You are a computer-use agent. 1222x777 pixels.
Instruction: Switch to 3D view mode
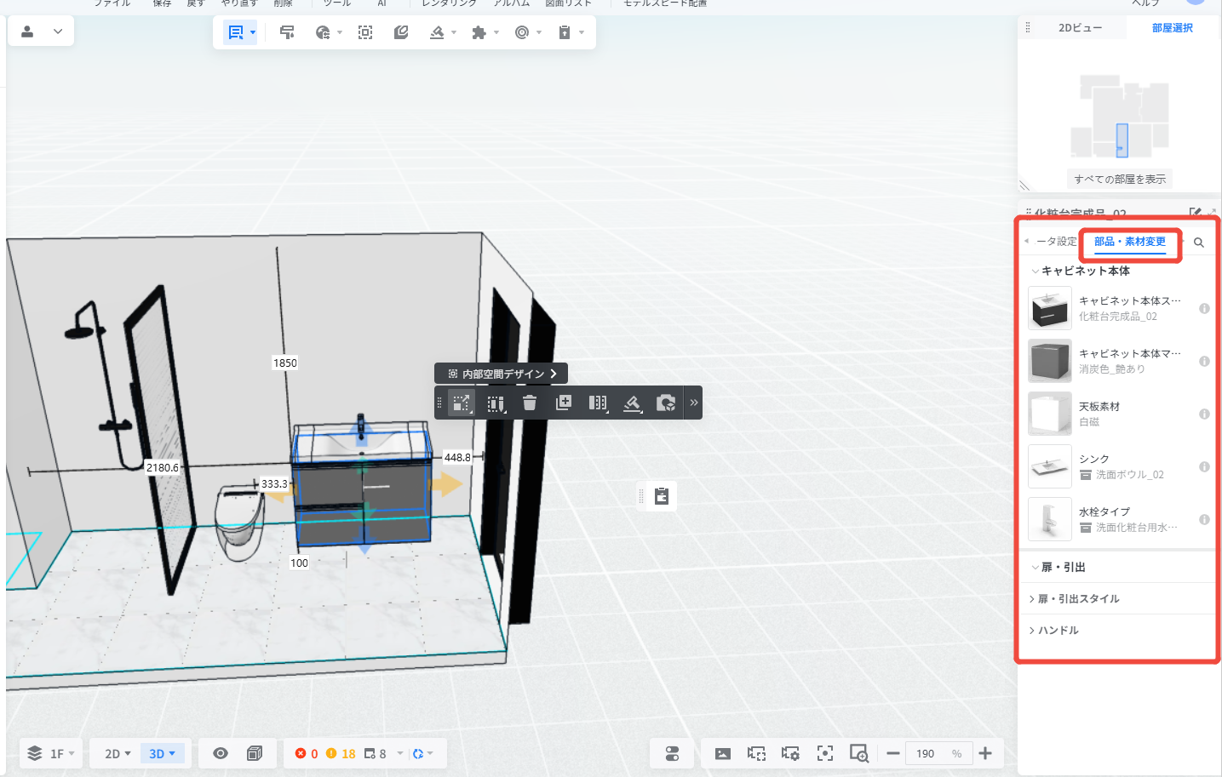[162, 754]
